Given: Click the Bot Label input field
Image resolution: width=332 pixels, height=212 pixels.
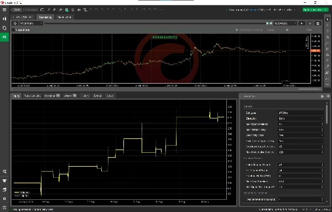Looking at the screenshot, I should (x=300, y=113).
